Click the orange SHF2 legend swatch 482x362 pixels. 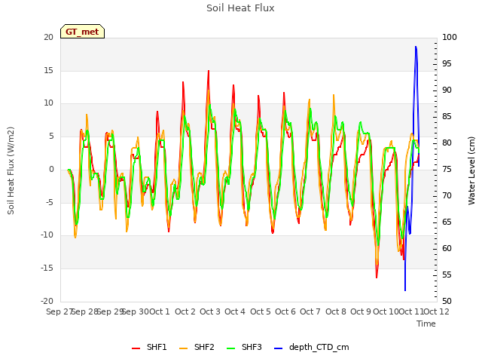183,348
